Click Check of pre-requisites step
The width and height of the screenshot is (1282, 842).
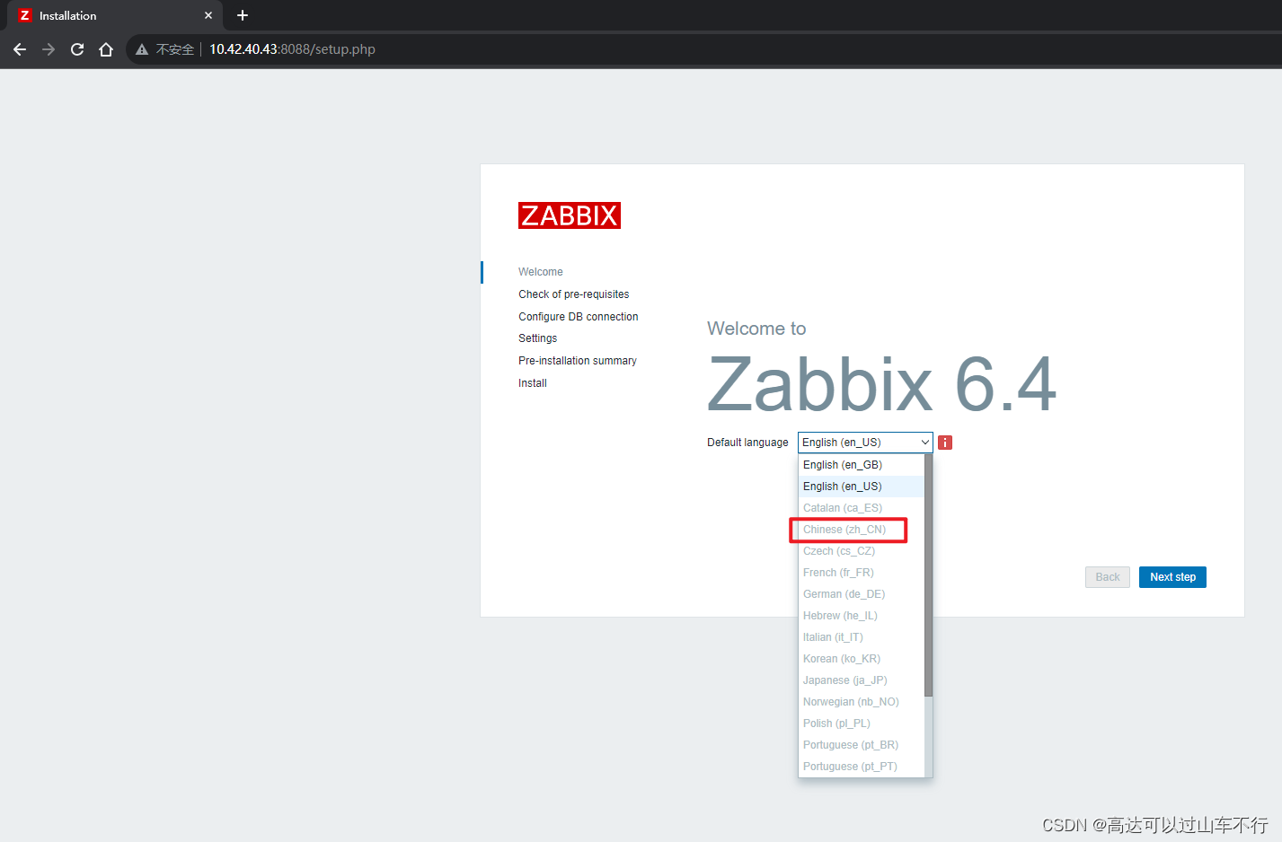(573, 294)
